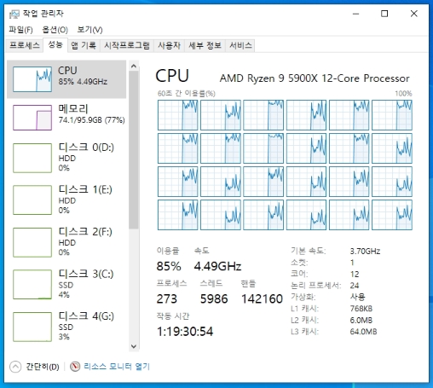
Task: Click the sidebar vertical scrollbar thumb
Action: click(x=134, y=150)
